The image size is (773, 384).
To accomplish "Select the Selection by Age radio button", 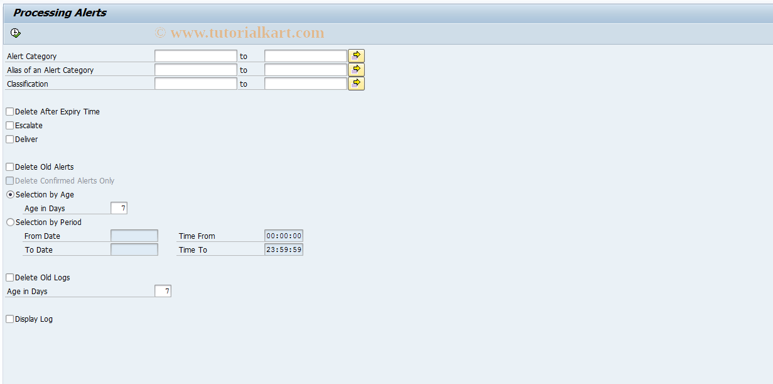I will 10,194.
